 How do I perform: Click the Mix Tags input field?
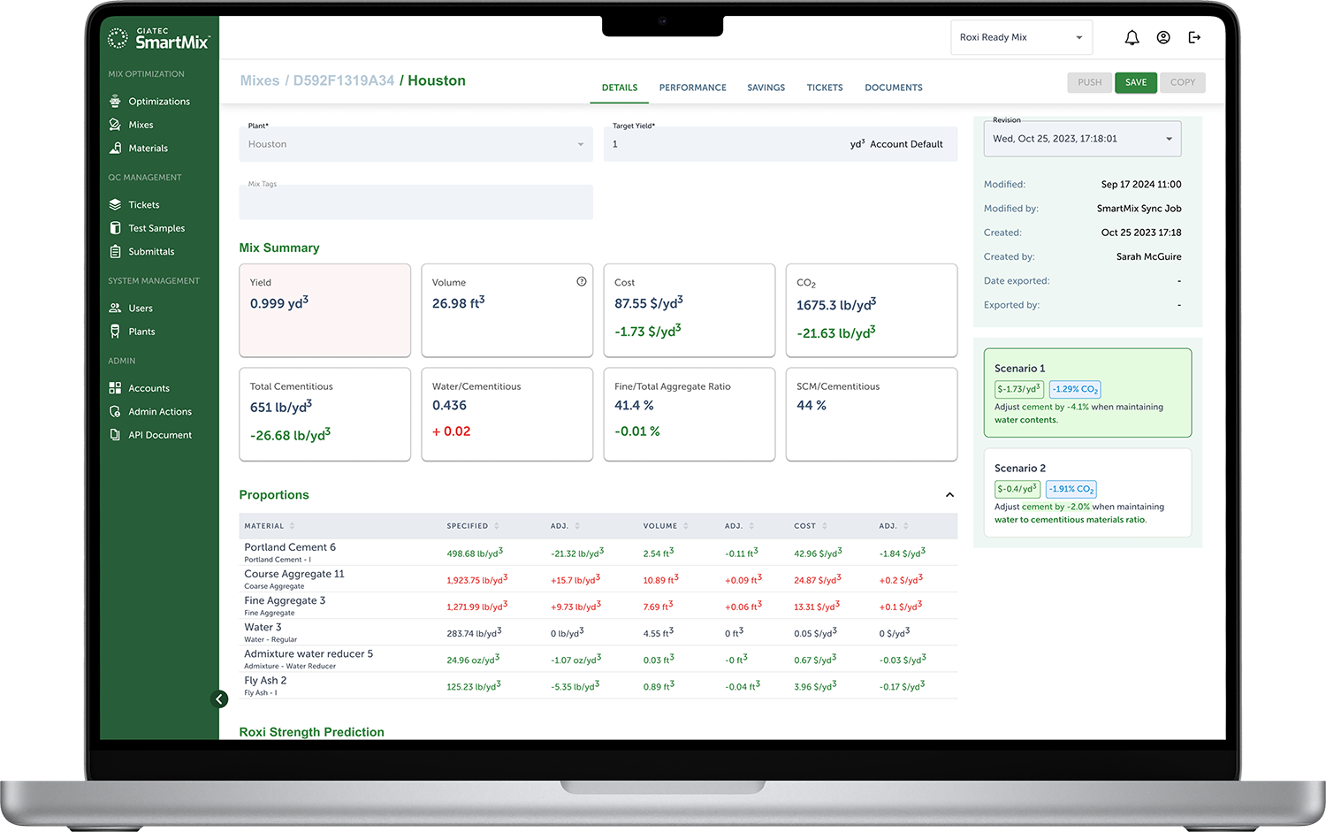(415, 202)
